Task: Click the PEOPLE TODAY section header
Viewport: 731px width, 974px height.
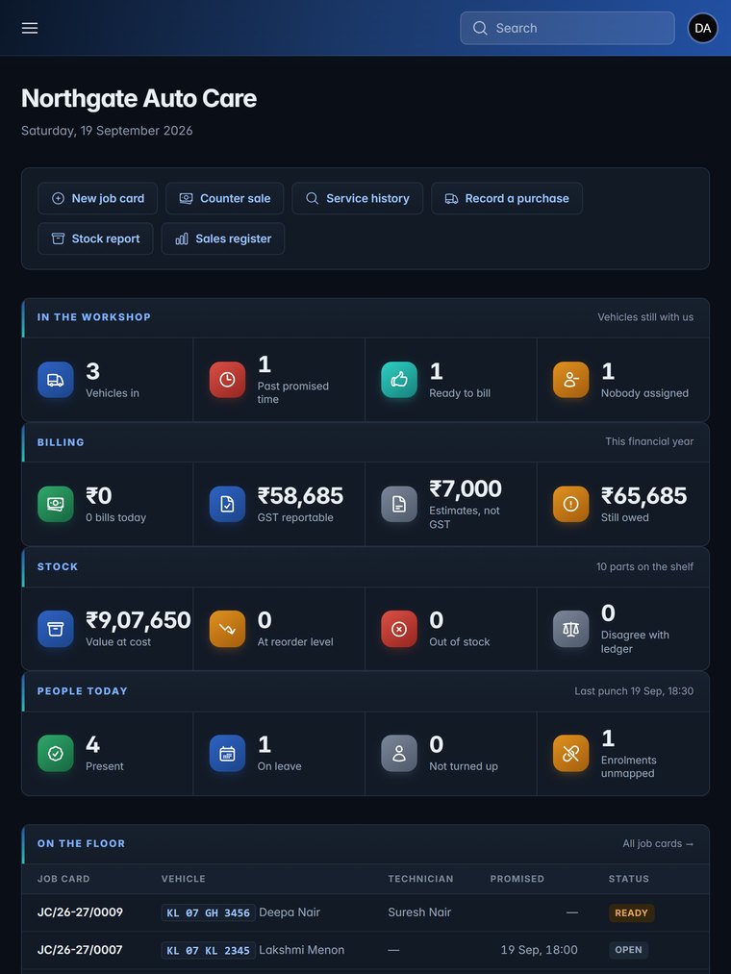Action: click(82, 690)
